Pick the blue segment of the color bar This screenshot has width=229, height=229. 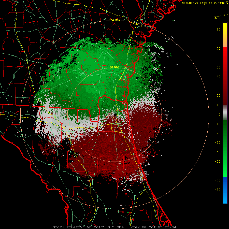coord(225,190)
